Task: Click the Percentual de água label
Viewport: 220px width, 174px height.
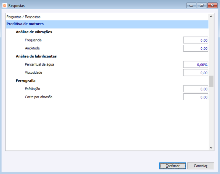Action: pyautogui.click(x=39, y=64)
